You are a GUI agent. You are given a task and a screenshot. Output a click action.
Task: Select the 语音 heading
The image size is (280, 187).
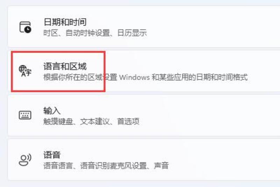pyautogui.click(x=52, y=155)
